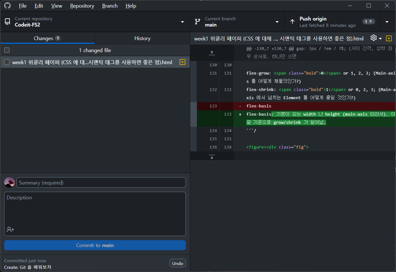Click 'Create: Git 을 배워보자' commit message

point(28,267)
